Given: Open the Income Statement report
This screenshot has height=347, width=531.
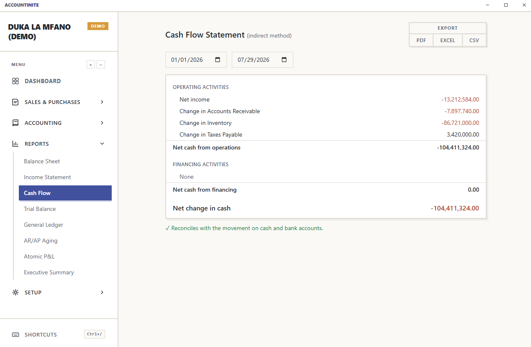Looking at the screenshot, I should [65, 177].
